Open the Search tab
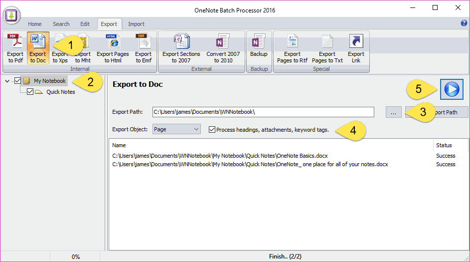 61,24
